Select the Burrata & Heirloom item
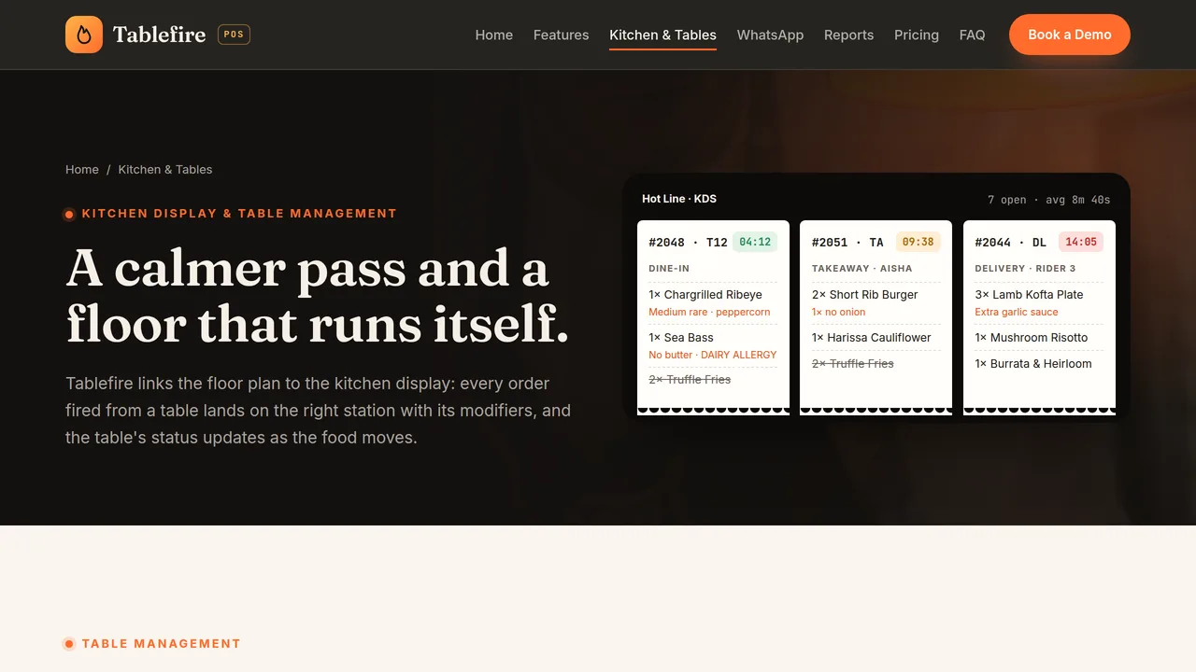Image resolution: width=1196 pixels, height=672 pixels. pos(1033,363)
